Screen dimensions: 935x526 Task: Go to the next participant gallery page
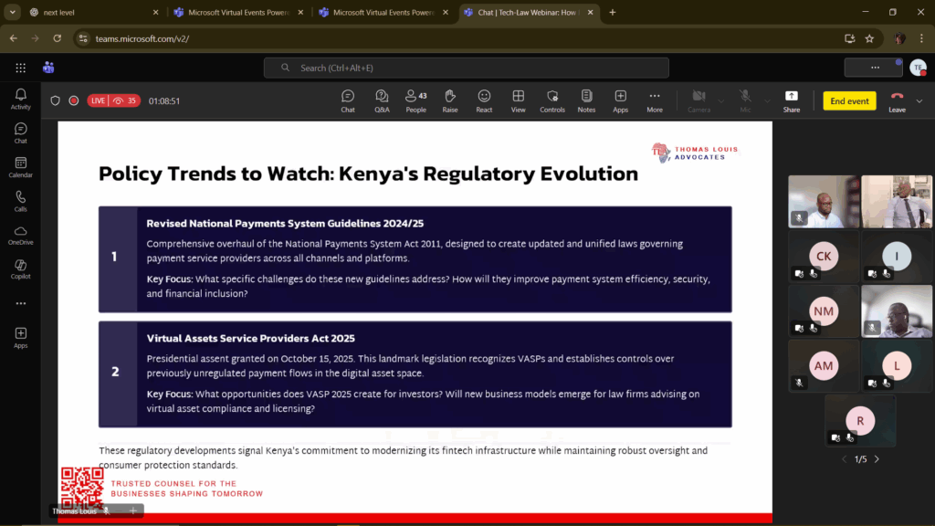(x=877, y=459)
